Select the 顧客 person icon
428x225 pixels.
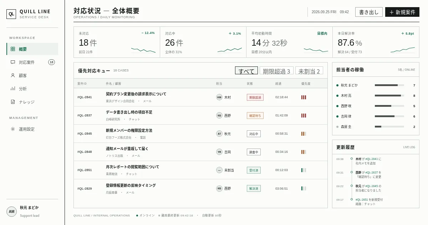[13, 75]
